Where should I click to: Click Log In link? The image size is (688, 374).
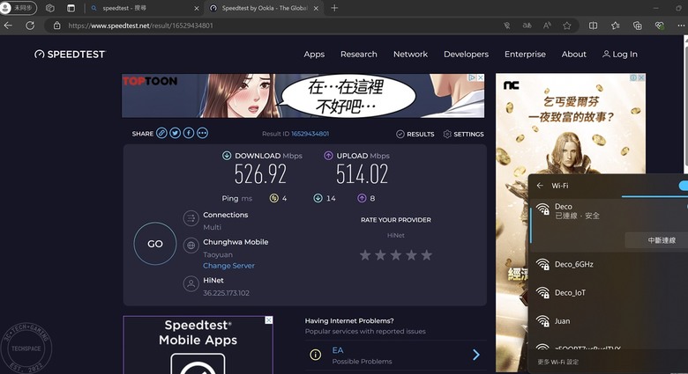click(x=620, y=55)
